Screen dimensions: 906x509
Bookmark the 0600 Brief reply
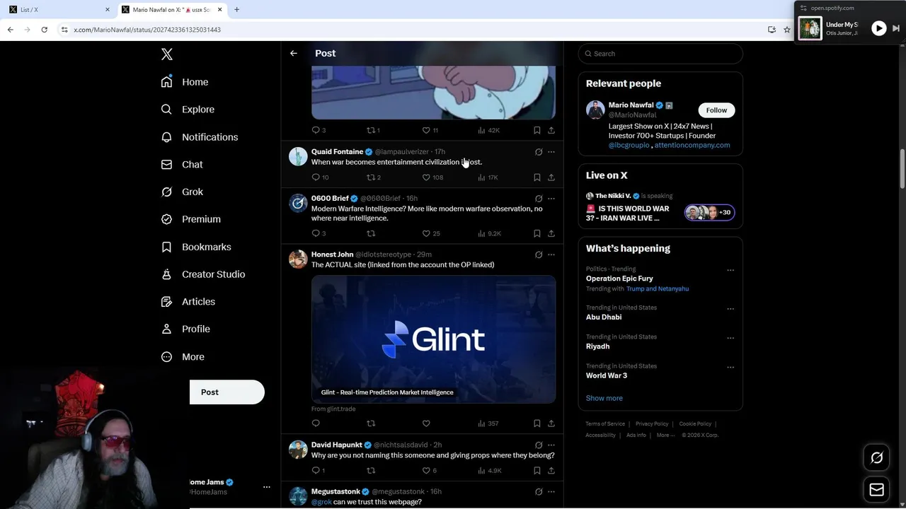click(537, 233)
